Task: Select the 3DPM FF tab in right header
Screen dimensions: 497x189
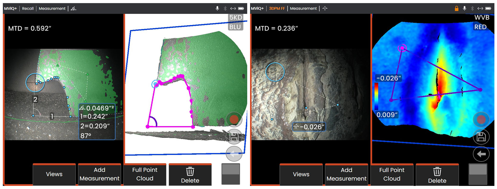Action: point(277,9)
